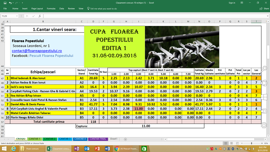Click the Tell me what you want to do box
The height and width of the screenshot is (152, 270).
point(102,9)
